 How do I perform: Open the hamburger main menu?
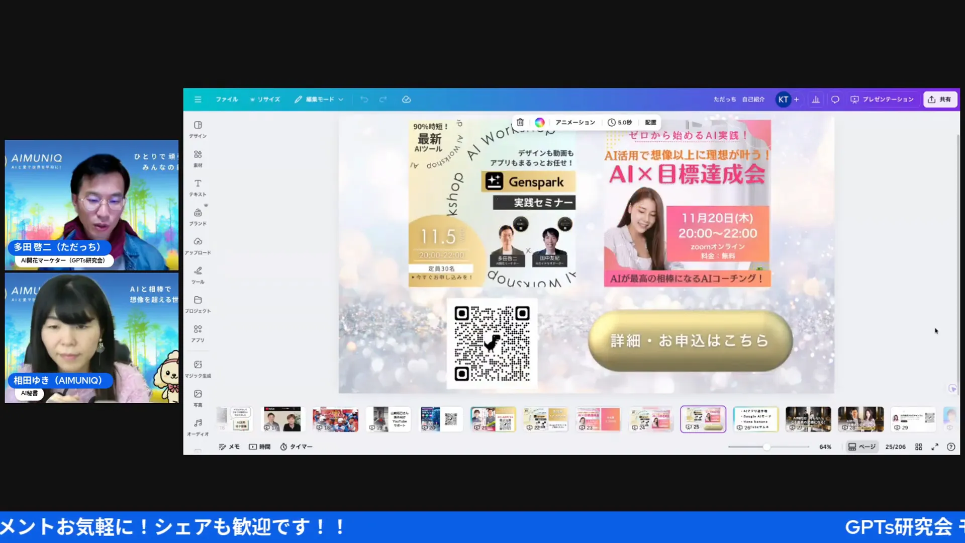tap(198, 100)
